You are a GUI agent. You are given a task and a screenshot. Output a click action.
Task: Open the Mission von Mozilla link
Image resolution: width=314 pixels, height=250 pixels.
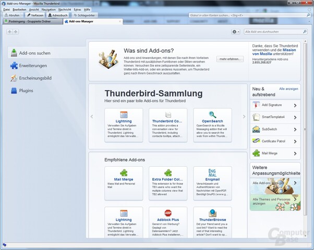point(274,52)
